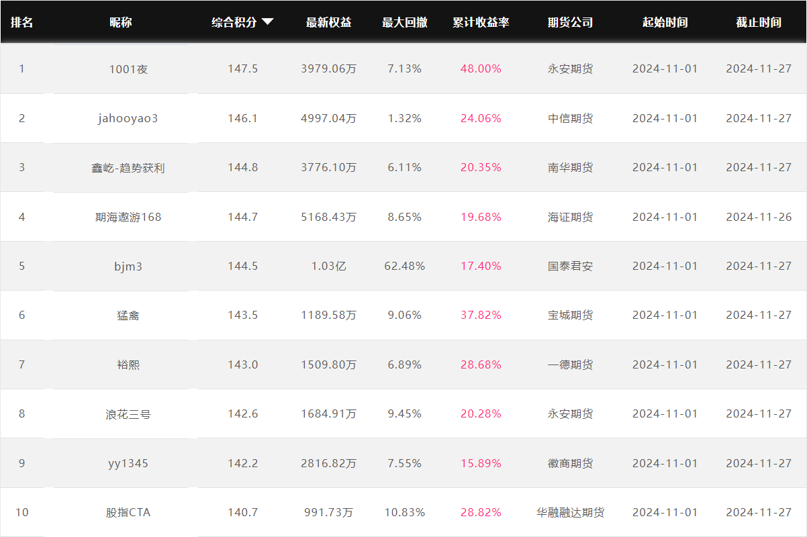Click the 期货公司 column header

[571, 22]
